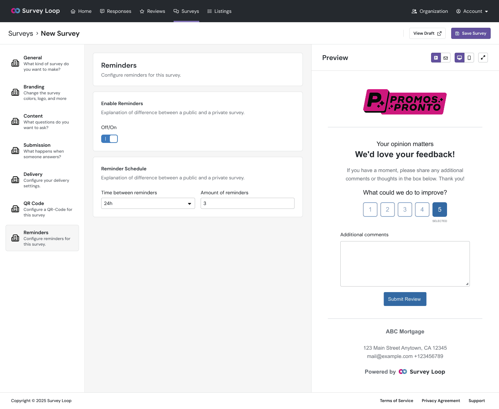Open the Account dropdown arrow
Screen dimensions: 499x409
[487, 11]
